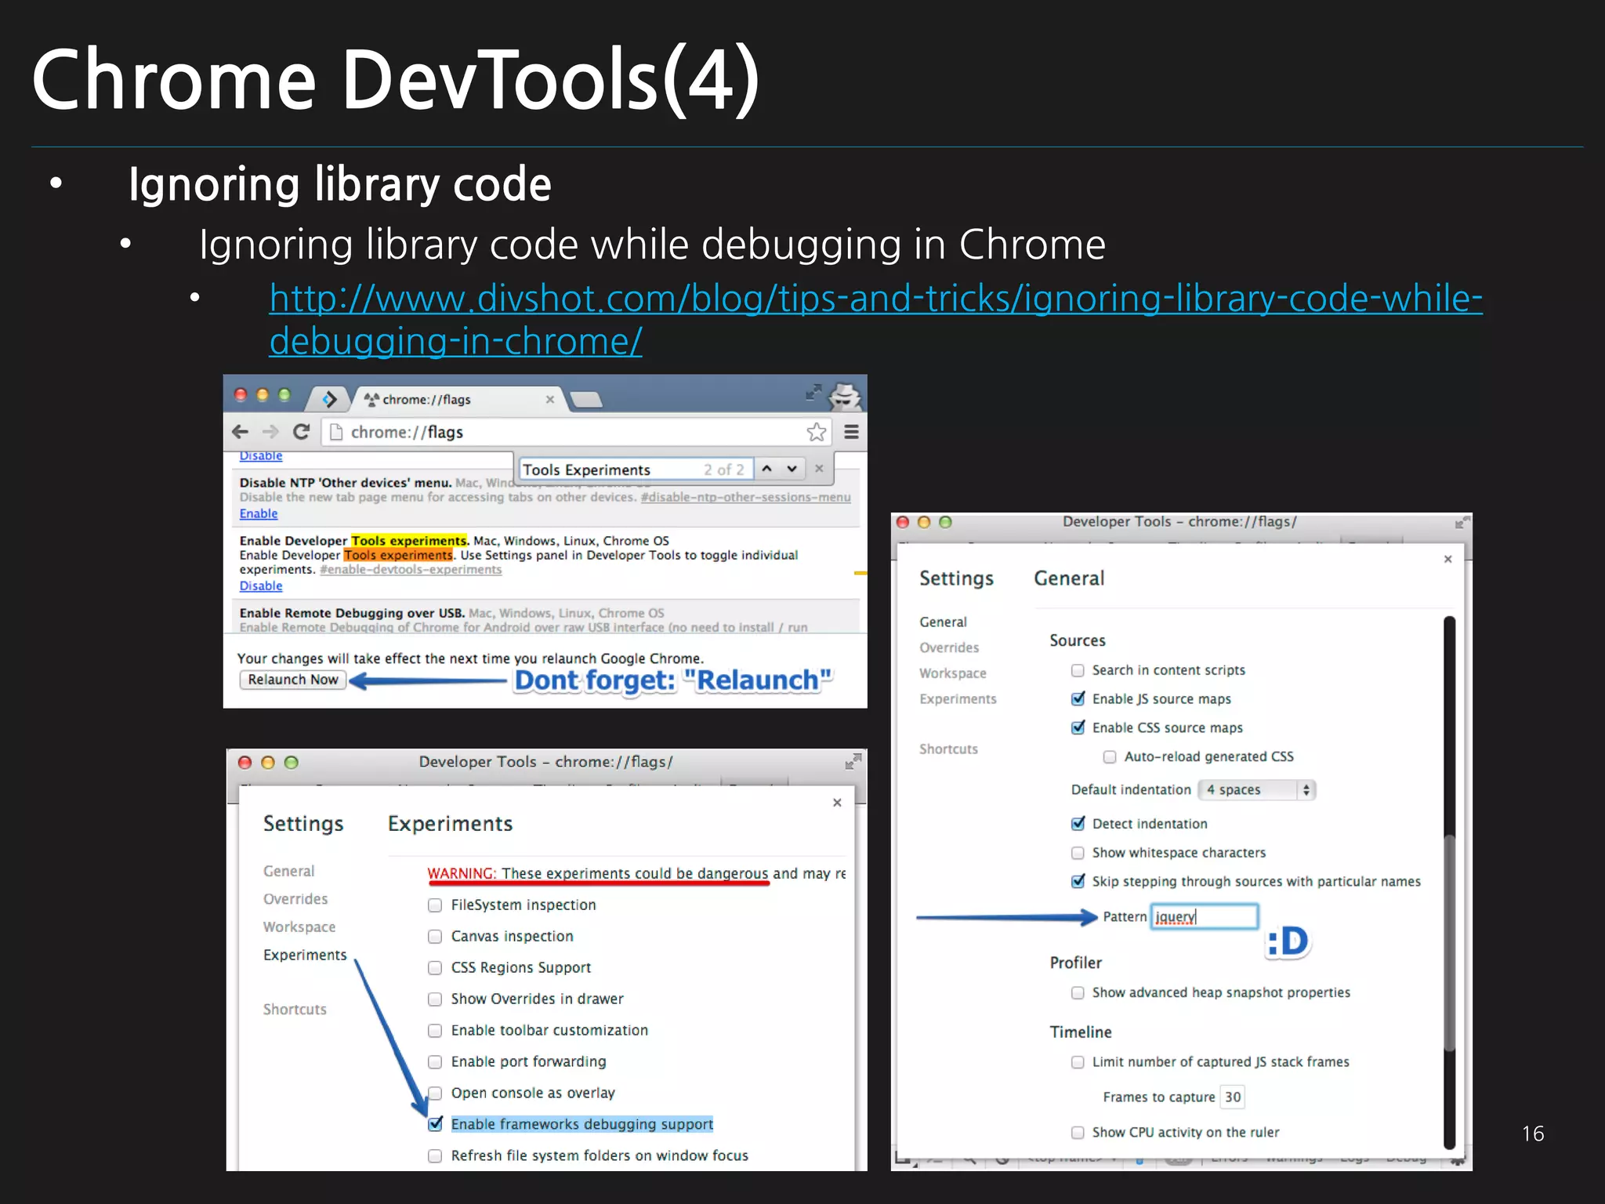The image size is (1605, 1204).
Task: Enable CSS Regions Support
Action: [435, 968]
